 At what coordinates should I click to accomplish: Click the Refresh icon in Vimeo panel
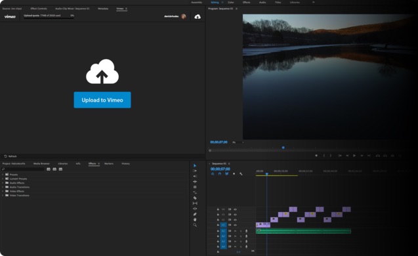pos(5,156)
